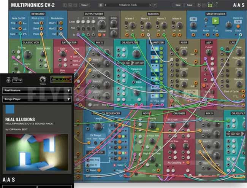Click the Reverb knob in Output Mixer
The image size is (247, 188).
(113, 33)
